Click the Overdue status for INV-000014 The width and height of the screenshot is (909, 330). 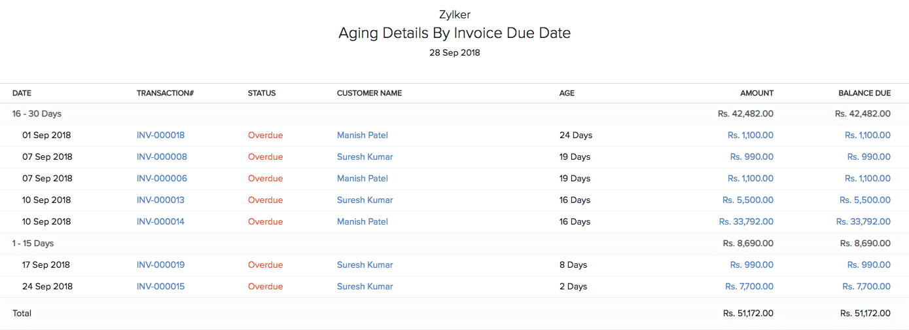(x=265, y=222)
